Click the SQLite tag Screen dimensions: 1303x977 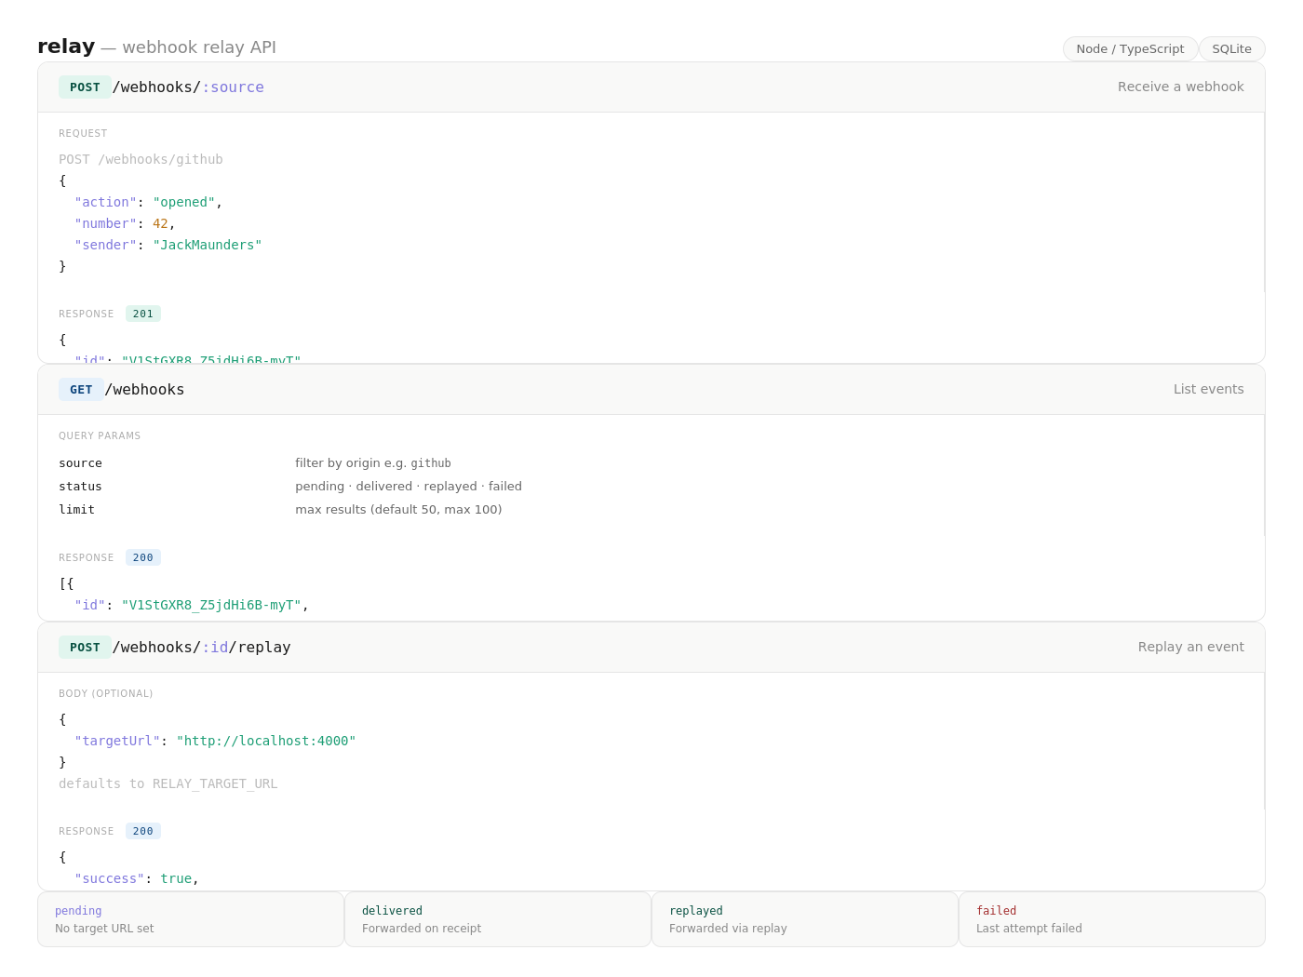pos(1231,48)
